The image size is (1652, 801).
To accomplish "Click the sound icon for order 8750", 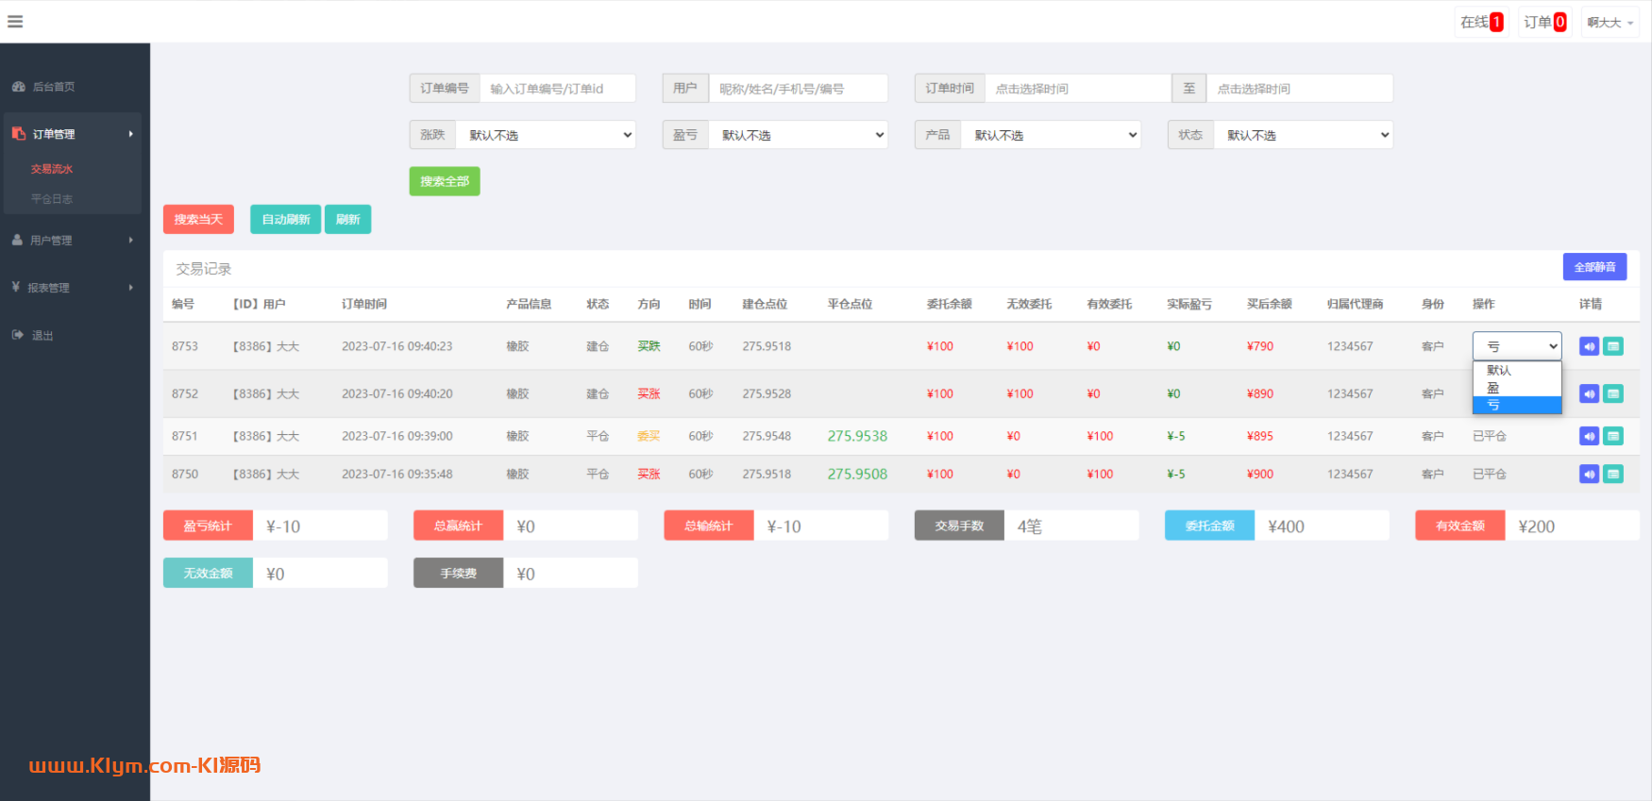I will (x=1590, y=474).
